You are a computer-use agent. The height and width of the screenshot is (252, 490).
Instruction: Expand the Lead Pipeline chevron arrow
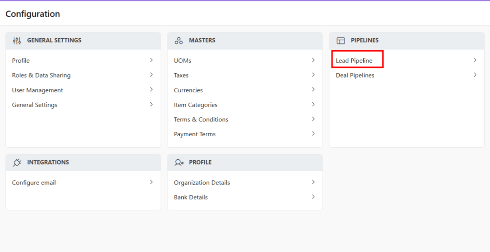(475, 60)
